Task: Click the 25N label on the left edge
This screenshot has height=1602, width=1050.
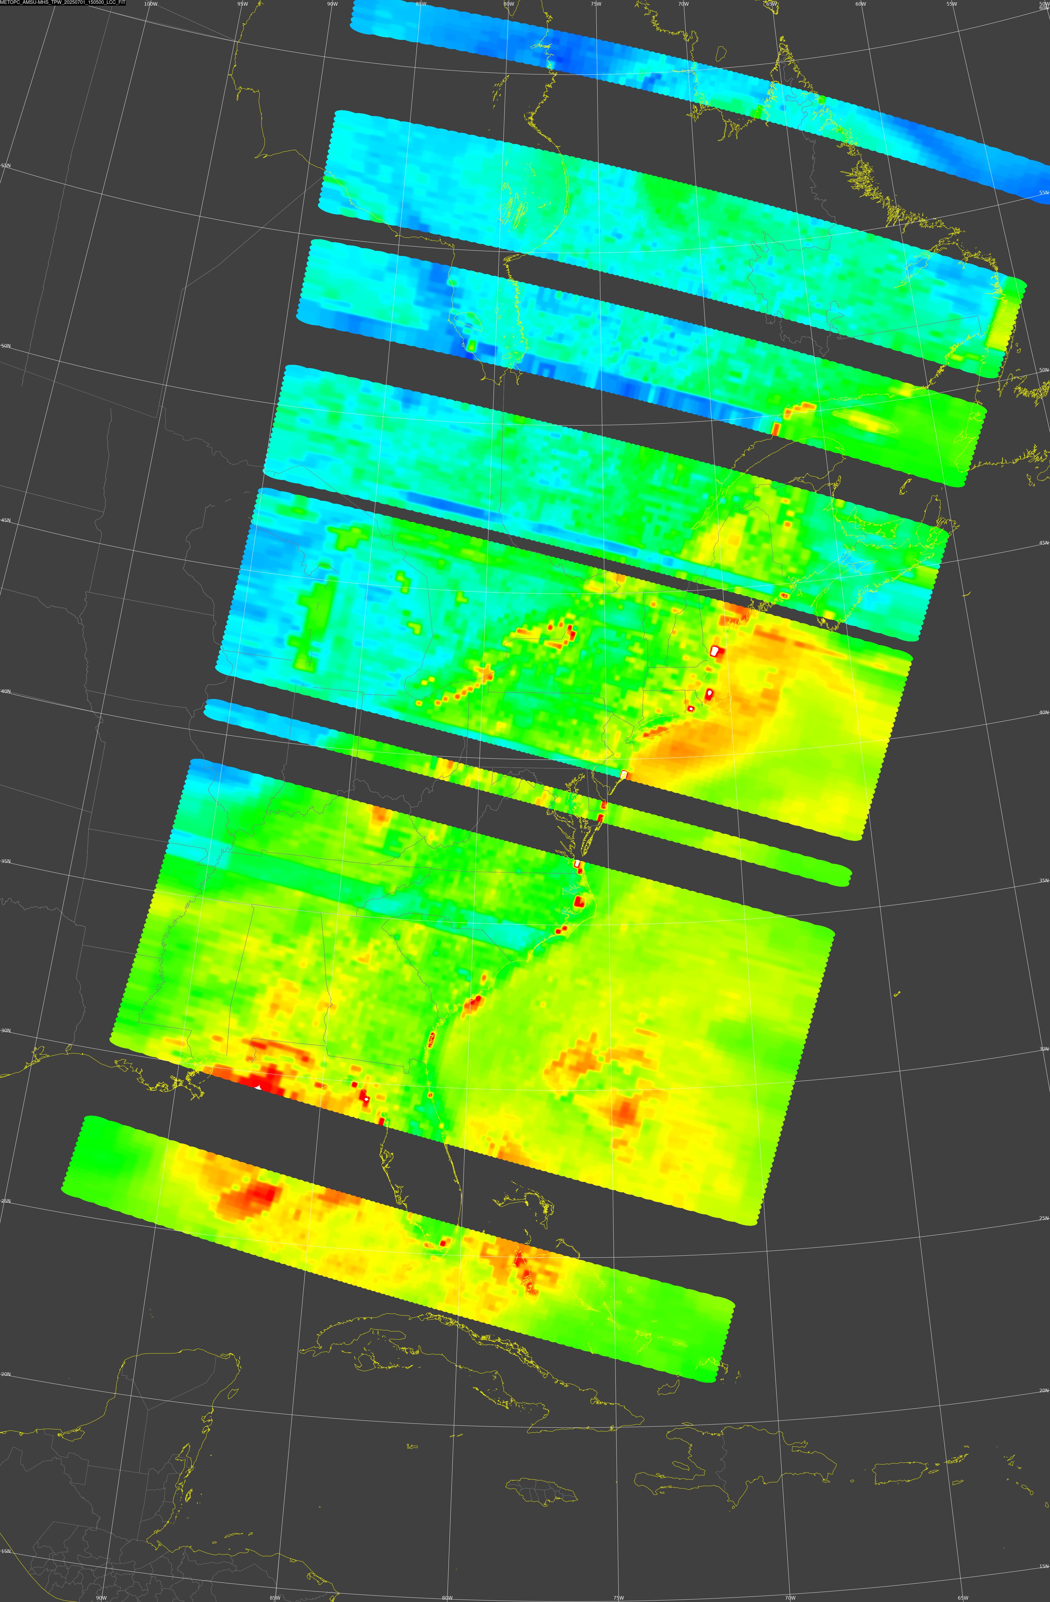Action: [5, 1201]
